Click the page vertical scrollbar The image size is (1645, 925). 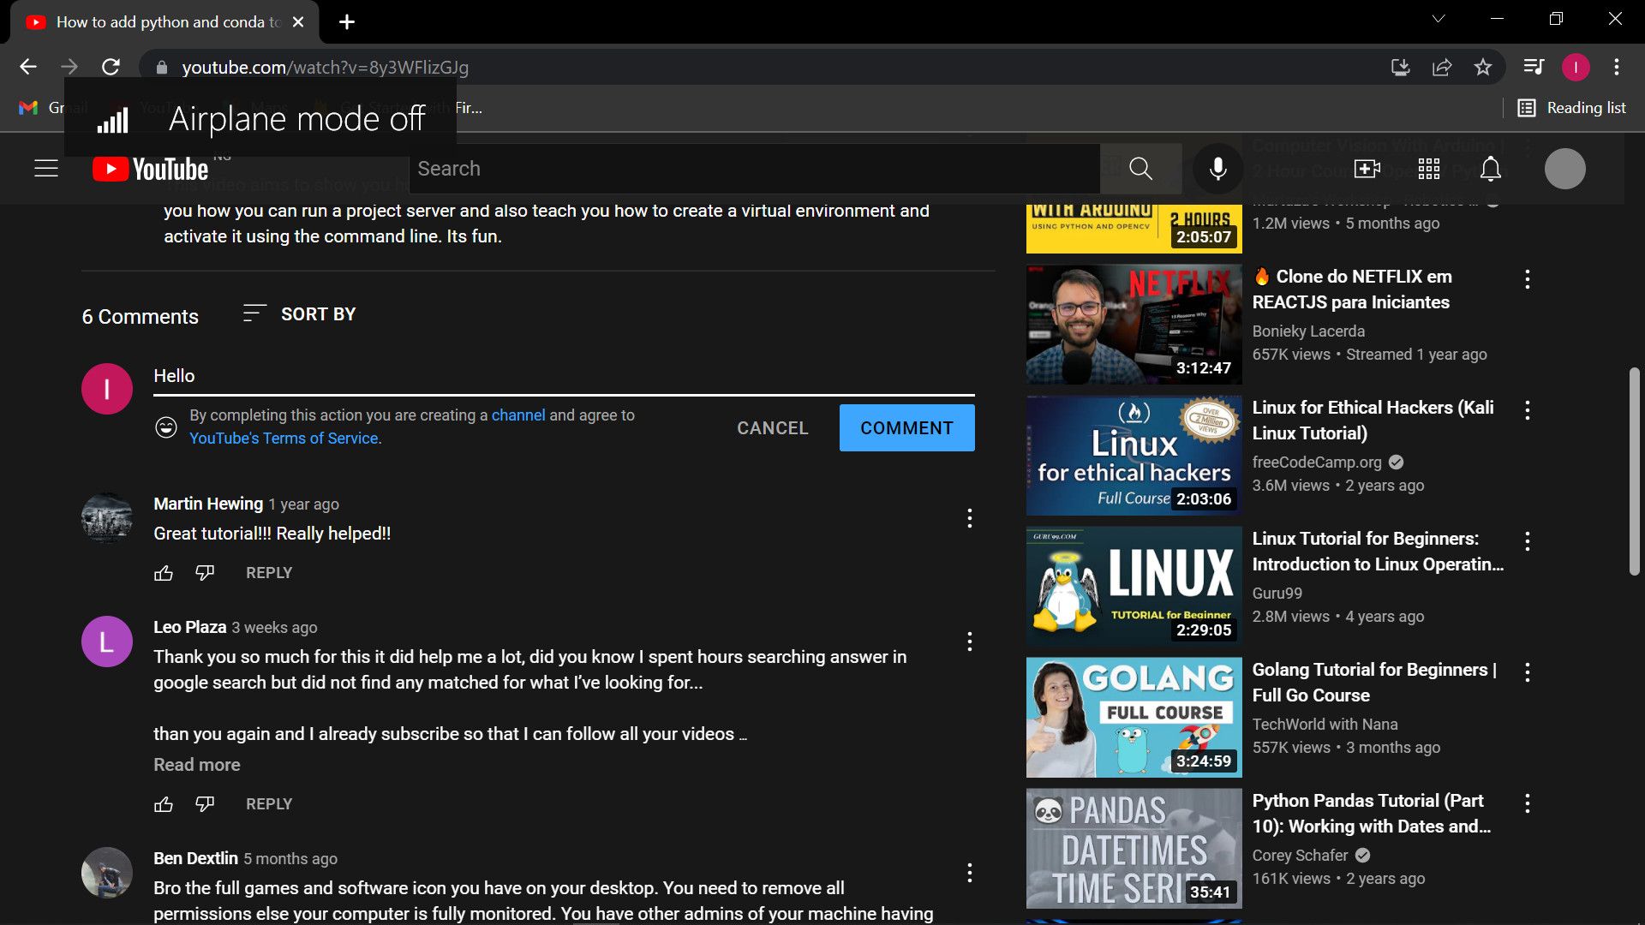(x=1634, y=471)
